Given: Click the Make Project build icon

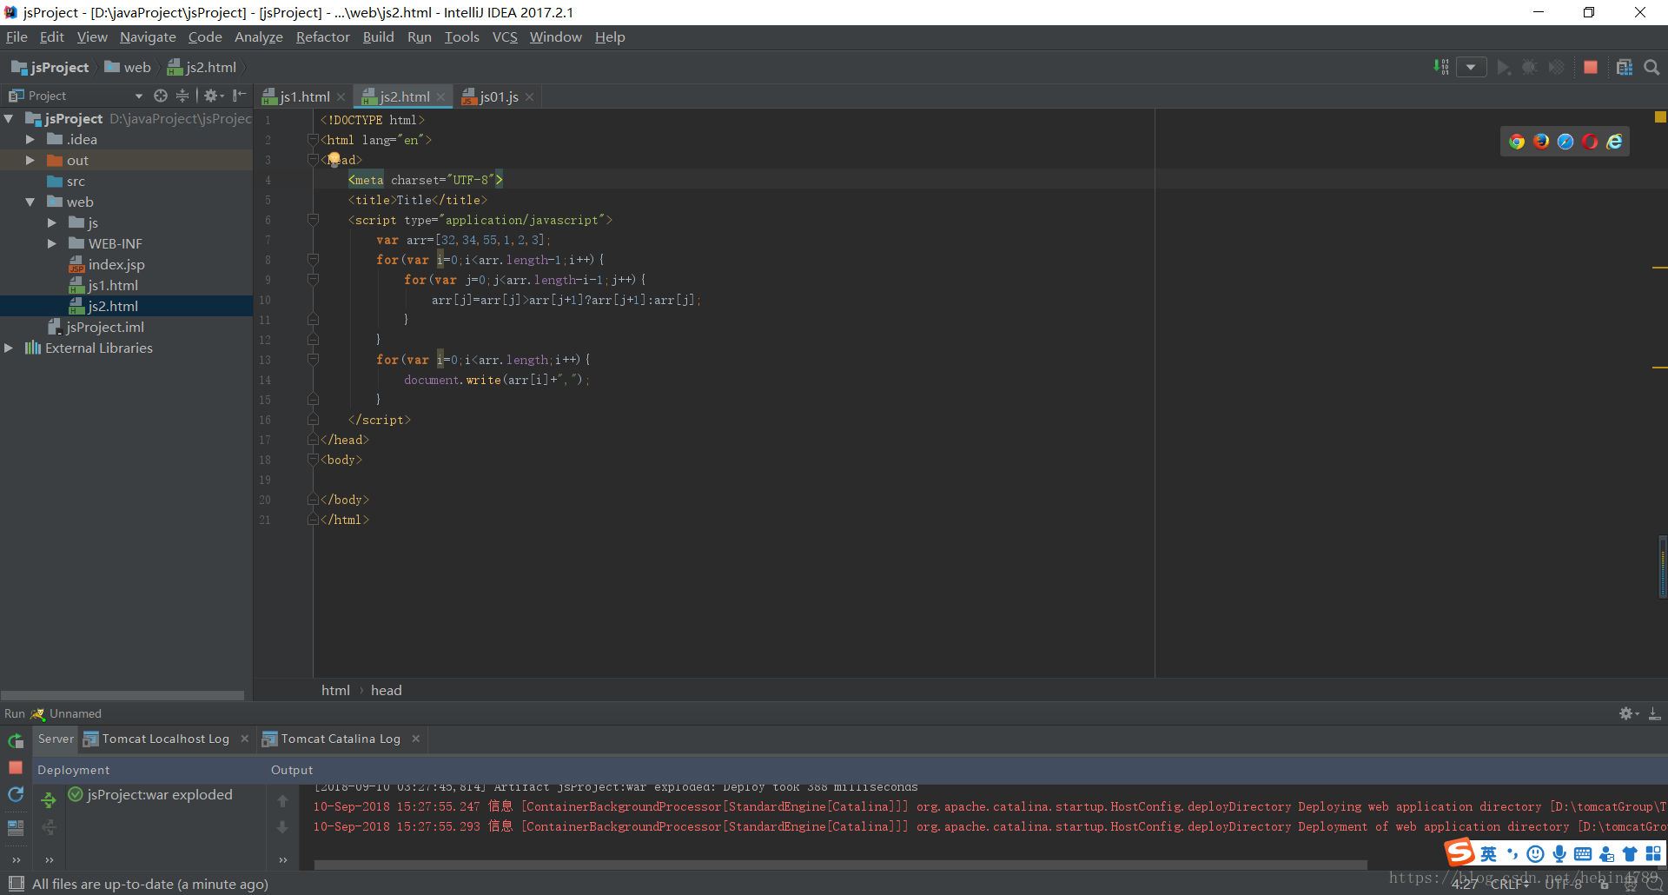Looking at the screenshot, I should click(x=1441, y=67).
